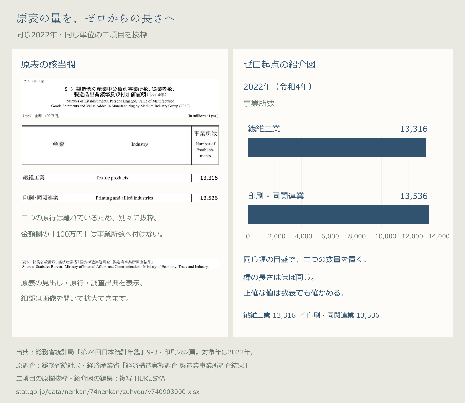Image resolution: width=465 pixels, height=403 pixels.
Task: Click the 原調査 footer line
Action: point(132,366)
